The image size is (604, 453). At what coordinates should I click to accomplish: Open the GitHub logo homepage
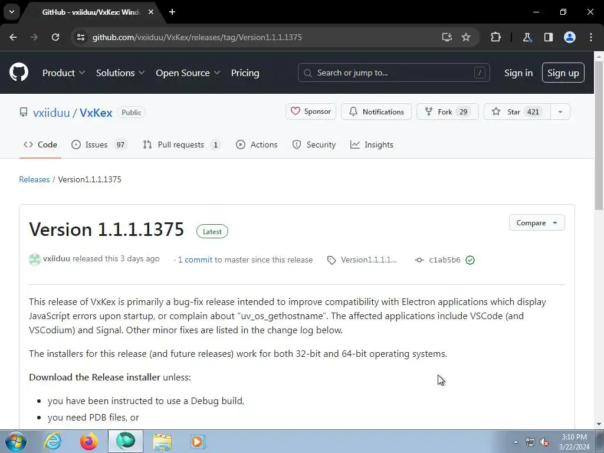19,73
